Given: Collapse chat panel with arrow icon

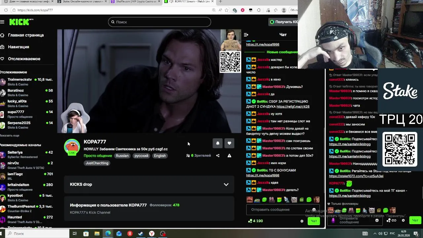Looking at the screenshot, I should tap(246, 35).
